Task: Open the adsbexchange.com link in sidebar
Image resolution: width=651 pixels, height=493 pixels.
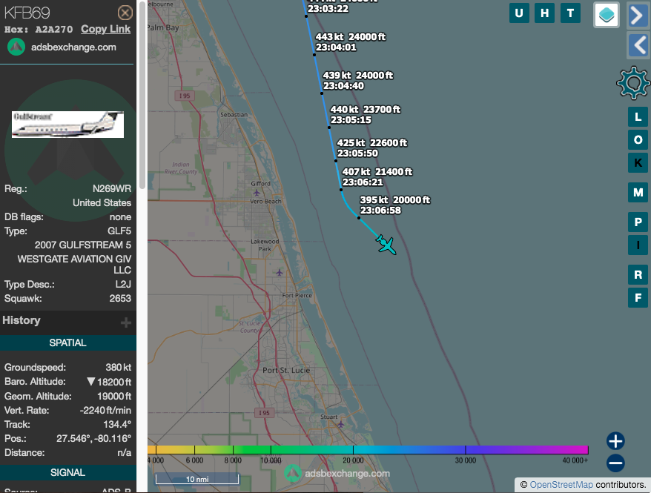Action: coord(73,47)
